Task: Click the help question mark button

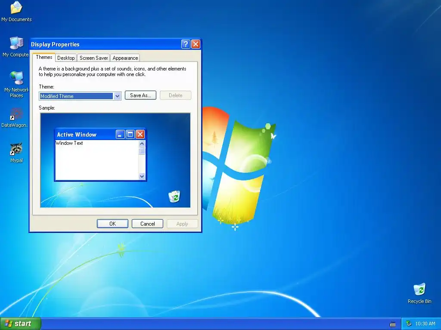Action: [x=186, y=44]
